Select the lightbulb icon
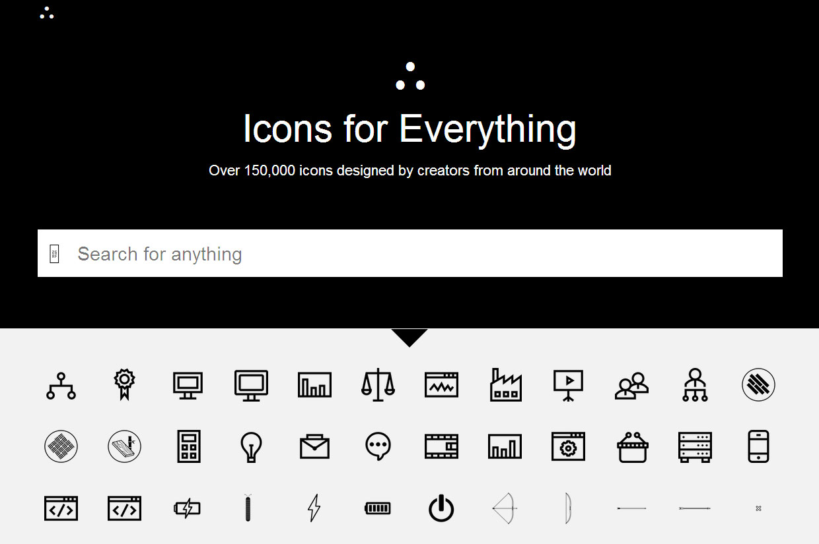819x544 pixels. coord(251,446)
